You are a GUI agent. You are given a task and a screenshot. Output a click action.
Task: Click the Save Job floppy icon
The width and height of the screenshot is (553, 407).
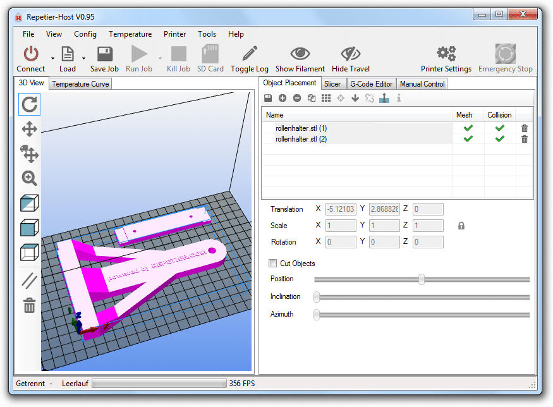(104, 54)
